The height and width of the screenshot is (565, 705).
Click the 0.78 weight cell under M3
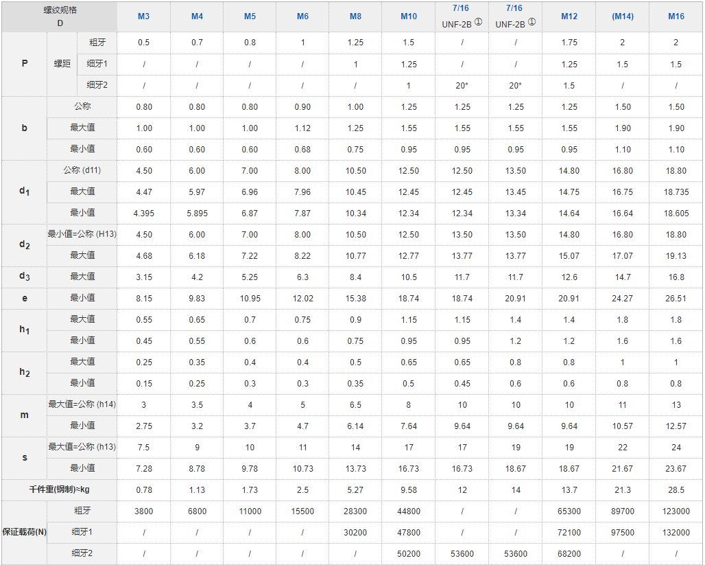click(x=144, y=489)
